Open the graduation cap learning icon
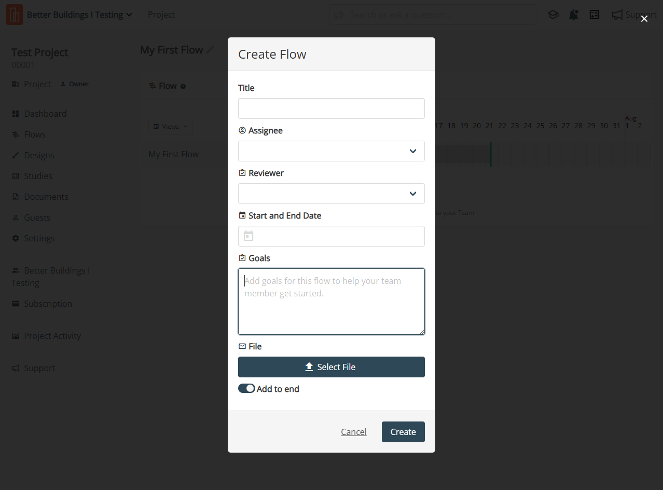Image resolution: width=663 pixels, height=490 pixels. coord(553,15)
